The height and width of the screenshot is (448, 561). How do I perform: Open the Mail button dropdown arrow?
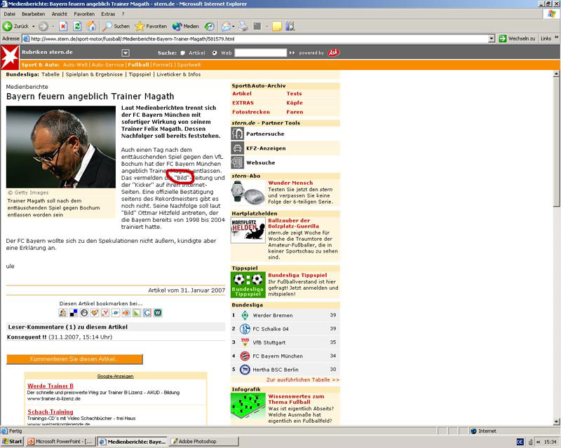(x=234, y=26)
